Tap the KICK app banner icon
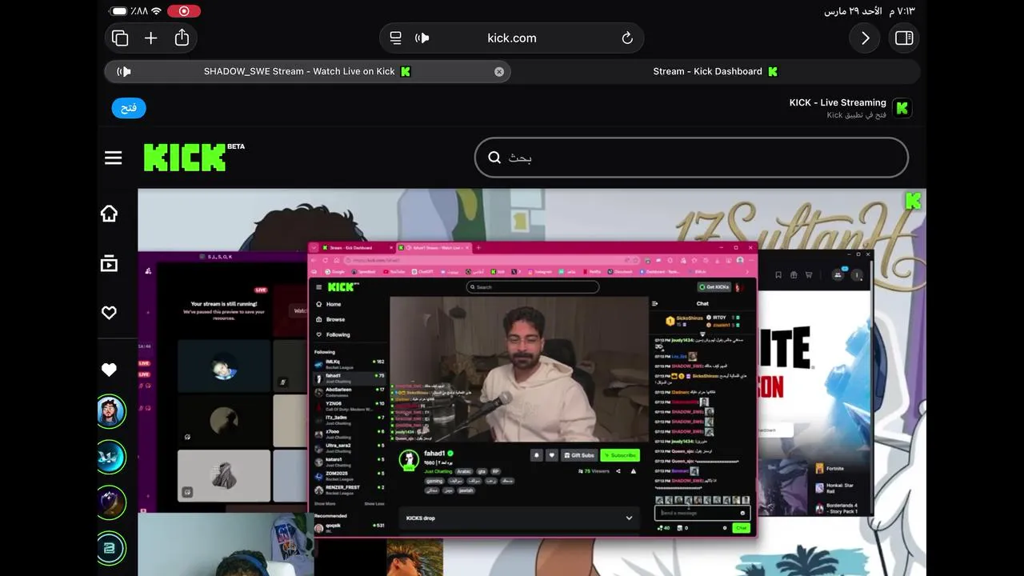The image size is (1024, 576). [902, 108]
